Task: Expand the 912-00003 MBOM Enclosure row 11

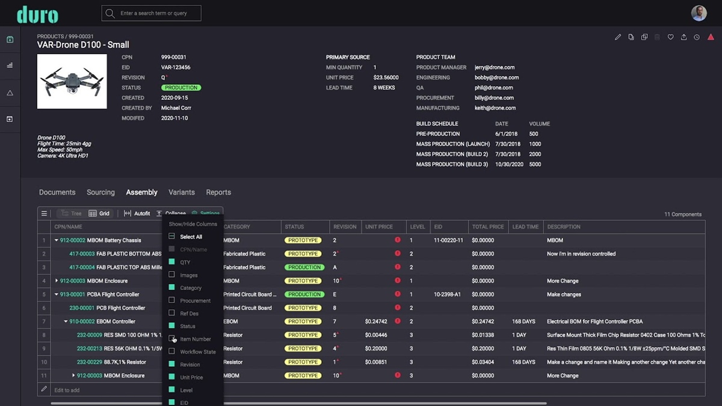Action: [x=73, y=375]
